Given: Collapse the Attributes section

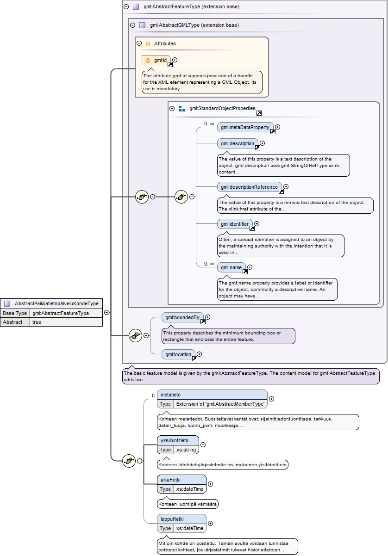Looking at the screenshot, I should click(139, 43).
